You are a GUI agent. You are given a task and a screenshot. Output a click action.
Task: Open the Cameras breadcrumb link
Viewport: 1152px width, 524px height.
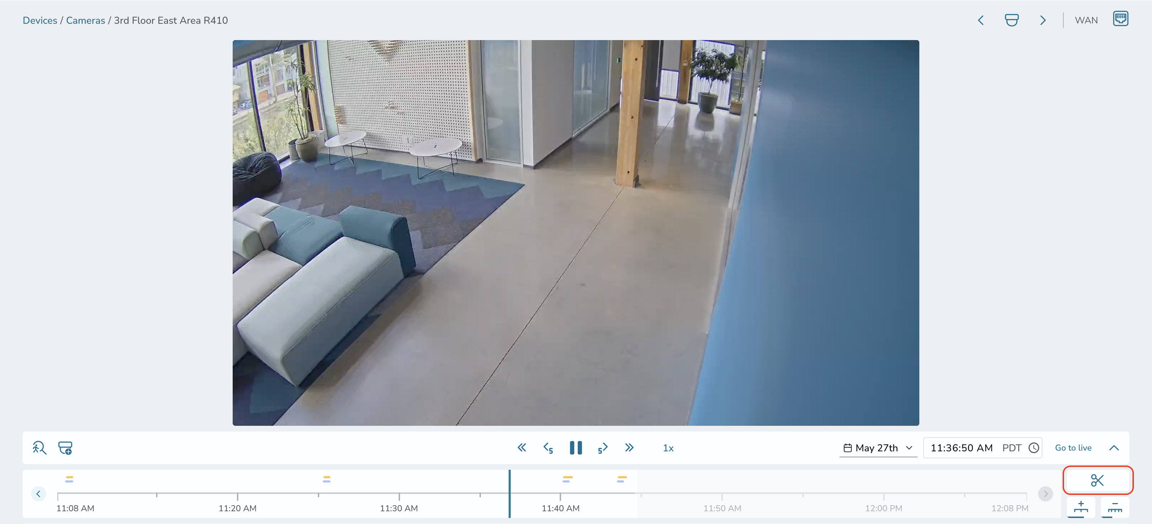[85, 21]
